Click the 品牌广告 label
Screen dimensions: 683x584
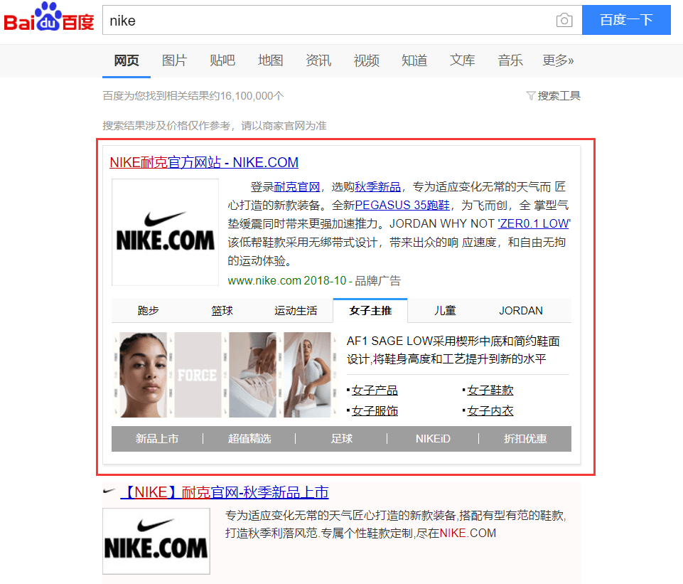(x=377, y=281)
